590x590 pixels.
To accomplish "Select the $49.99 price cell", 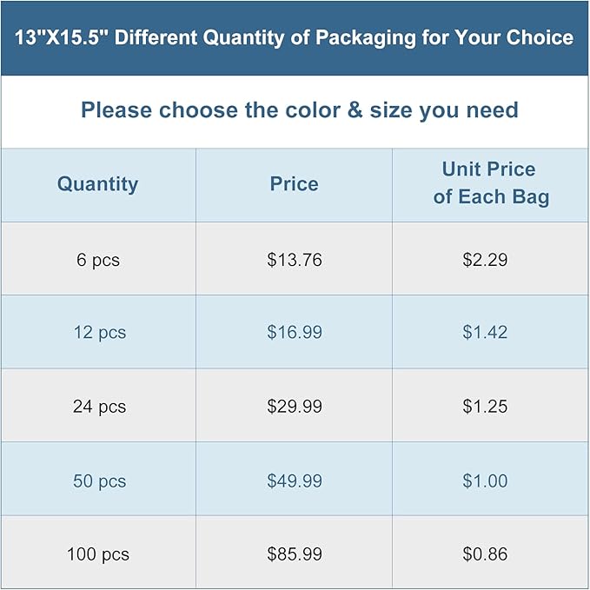I will [294, 481].
